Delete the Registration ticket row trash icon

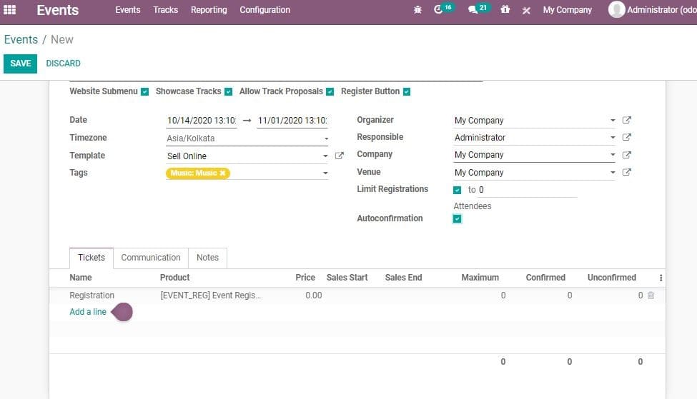(x=651, y=295)
